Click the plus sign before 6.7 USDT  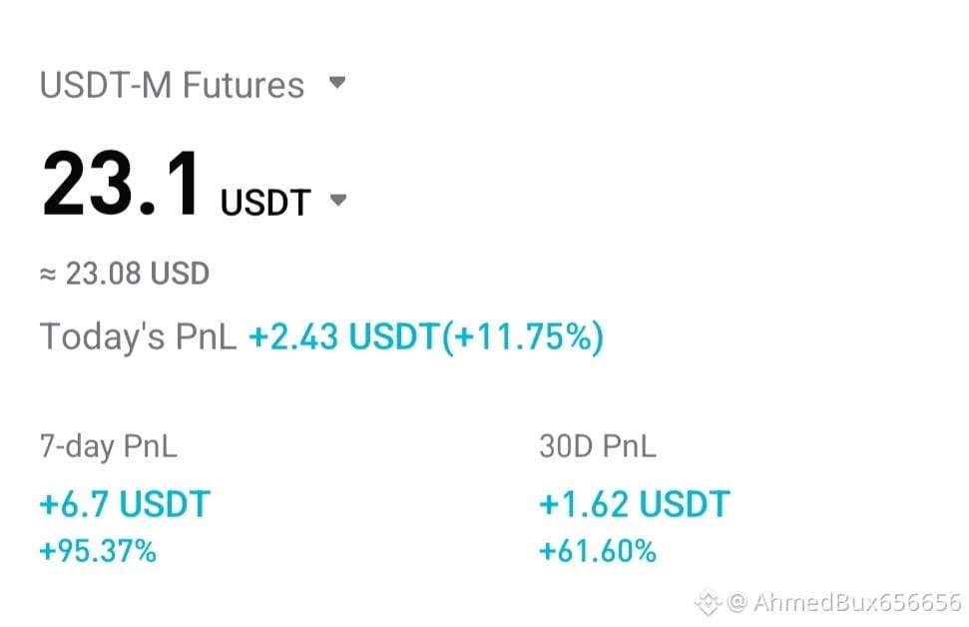tap(49, 504)
